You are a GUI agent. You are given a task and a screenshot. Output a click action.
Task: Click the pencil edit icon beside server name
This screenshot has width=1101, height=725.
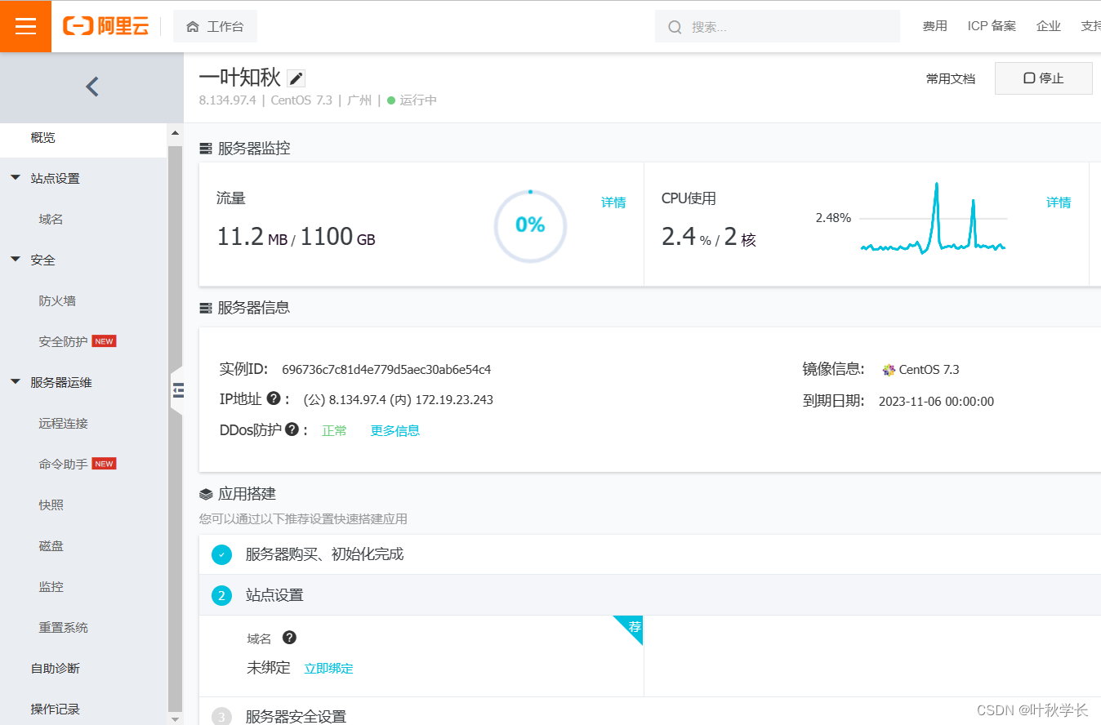point(296,78)
